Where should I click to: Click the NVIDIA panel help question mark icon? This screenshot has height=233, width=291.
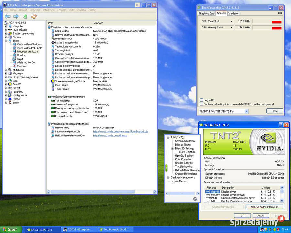point(281,125)
